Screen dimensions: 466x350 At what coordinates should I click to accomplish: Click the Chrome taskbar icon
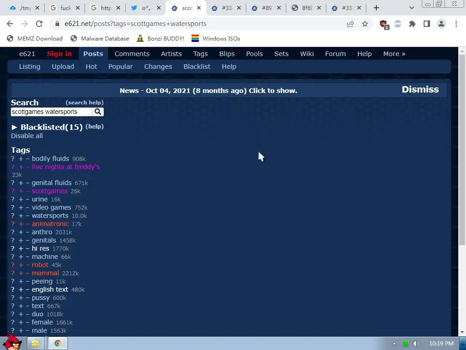coord(58,344)
